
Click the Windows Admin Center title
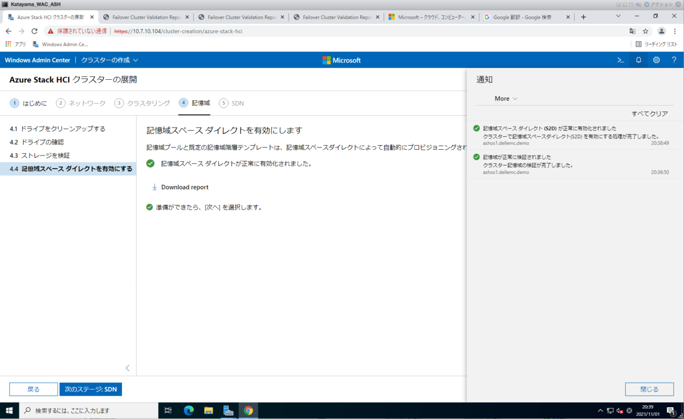38,60
